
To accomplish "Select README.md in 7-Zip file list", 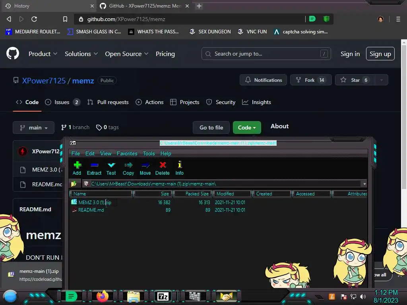I will (91, 210).
